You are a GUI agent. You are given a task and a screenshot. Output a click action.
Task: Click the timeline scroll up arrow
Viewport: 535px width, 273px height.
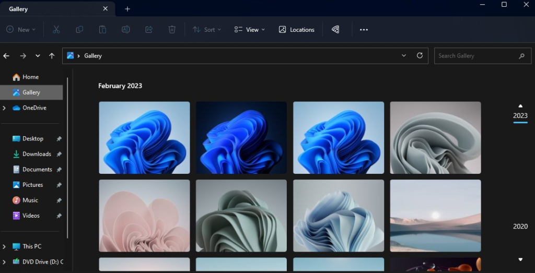coord(520,106)
